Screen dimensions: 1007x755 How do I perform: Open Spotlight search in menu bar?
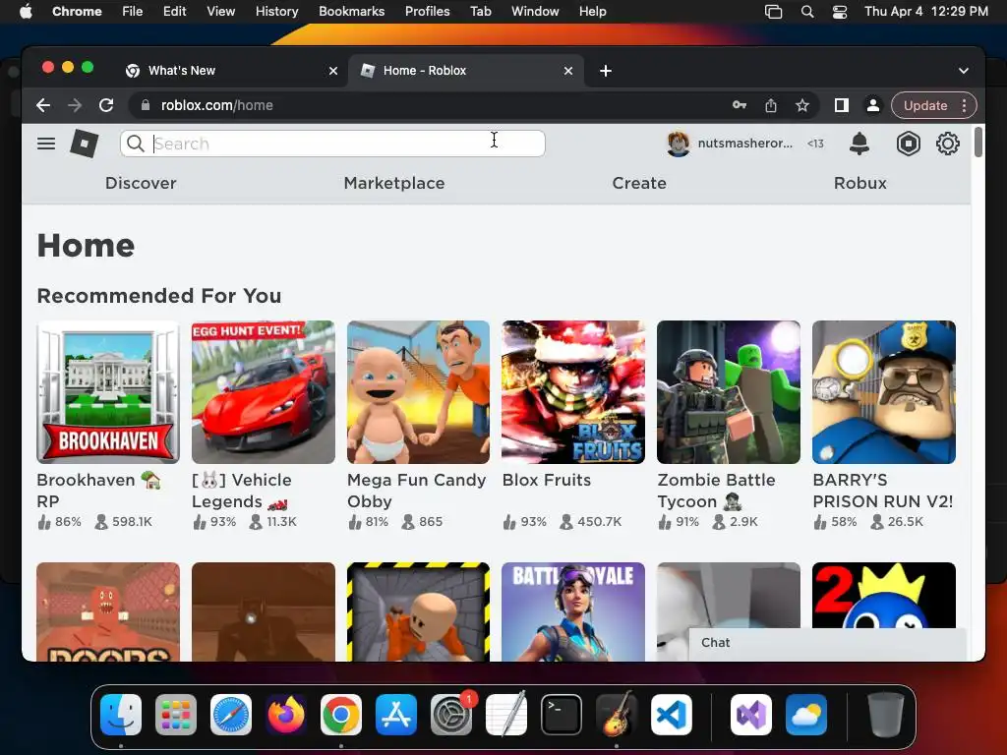click(x=807, y=12)
